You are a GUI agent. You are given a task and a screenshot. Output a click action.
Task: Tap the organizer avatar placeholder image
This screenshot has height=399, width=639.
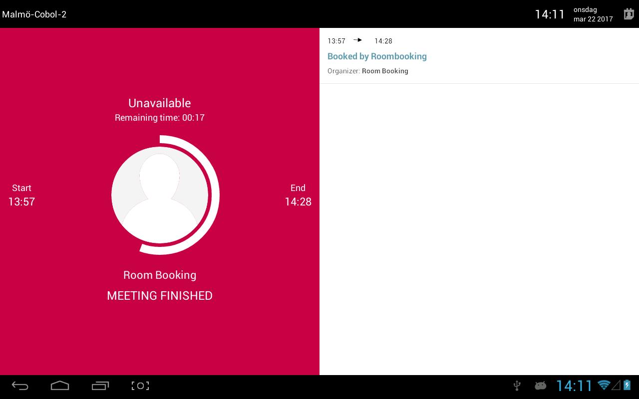(x=160, y=195)
